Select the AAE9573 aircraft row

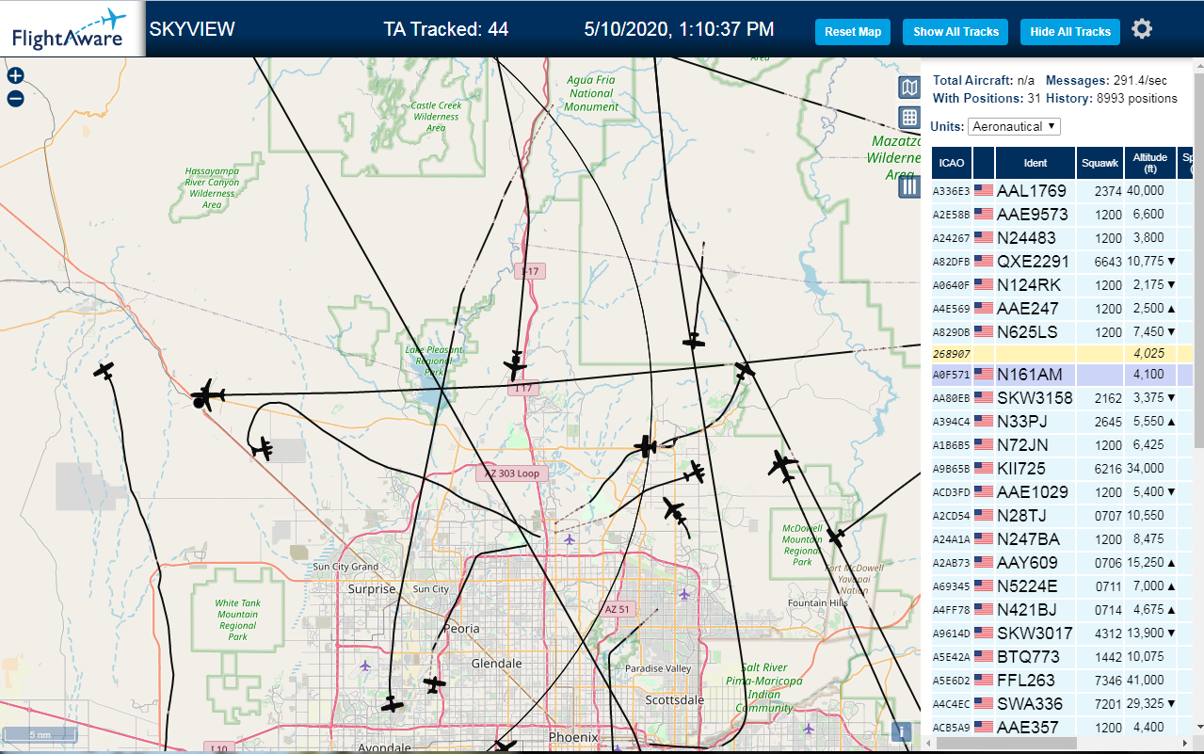click(1062, 214)
